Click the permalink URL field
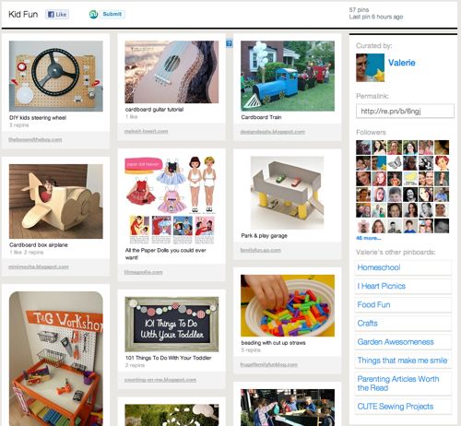Viewport: 461px width, 426px height. tap(405, 111)
